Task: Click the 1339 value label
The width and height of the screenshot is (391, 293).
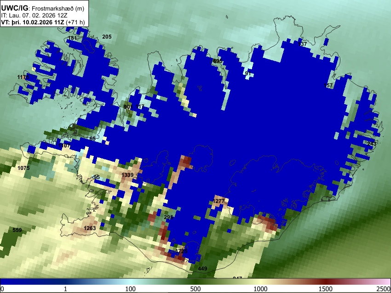Action: tap(127, 175)
